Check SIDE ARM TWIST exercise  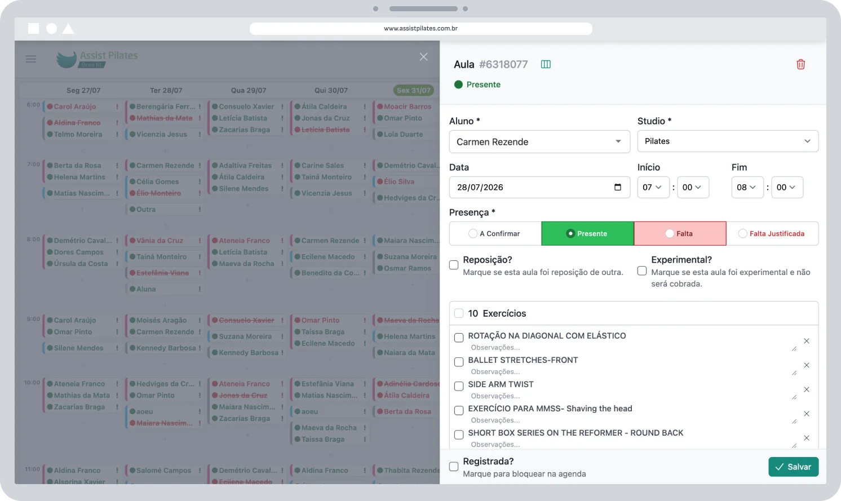tap(459, 386)
